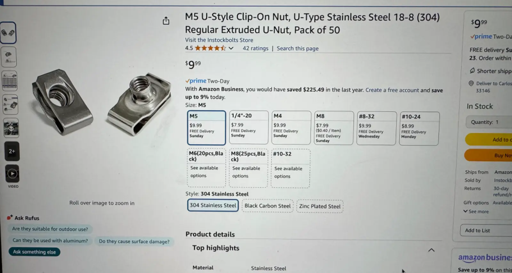Viewport: 512px width, 273px height.
Task: Click the Ask something else button
Action: [x=34, y=252]
